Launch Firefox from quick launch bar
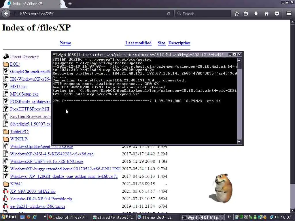 point(29,217)
